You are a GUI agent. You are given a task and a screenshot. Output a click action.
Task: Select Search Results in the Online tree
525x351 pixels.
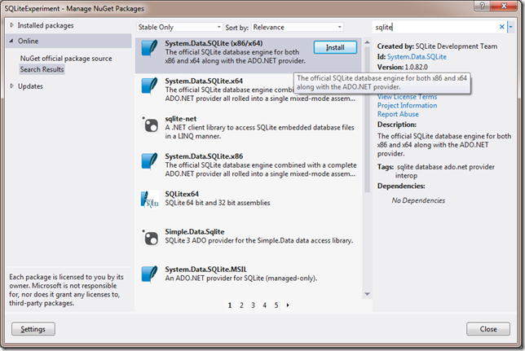(x=42, y=69)
